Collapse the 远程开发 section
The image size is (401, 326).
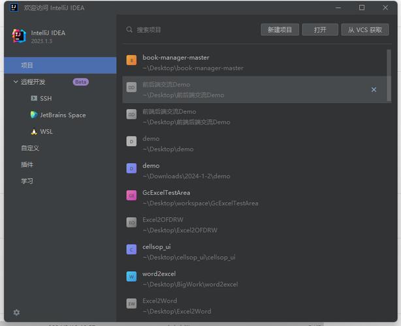(x=16, y=81)
